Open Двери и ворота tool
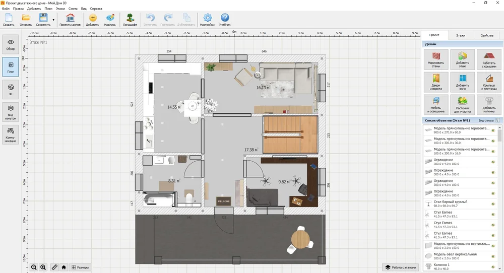 (x=436, y=82)
